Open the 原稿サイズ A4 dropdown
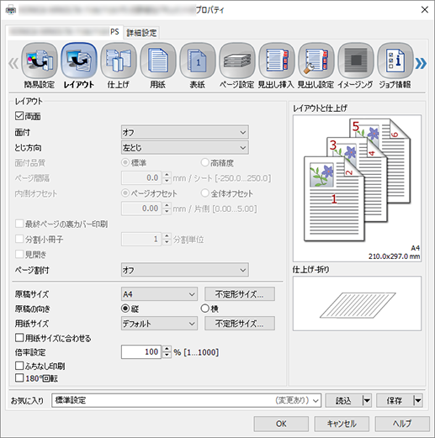 click(159, 294)
